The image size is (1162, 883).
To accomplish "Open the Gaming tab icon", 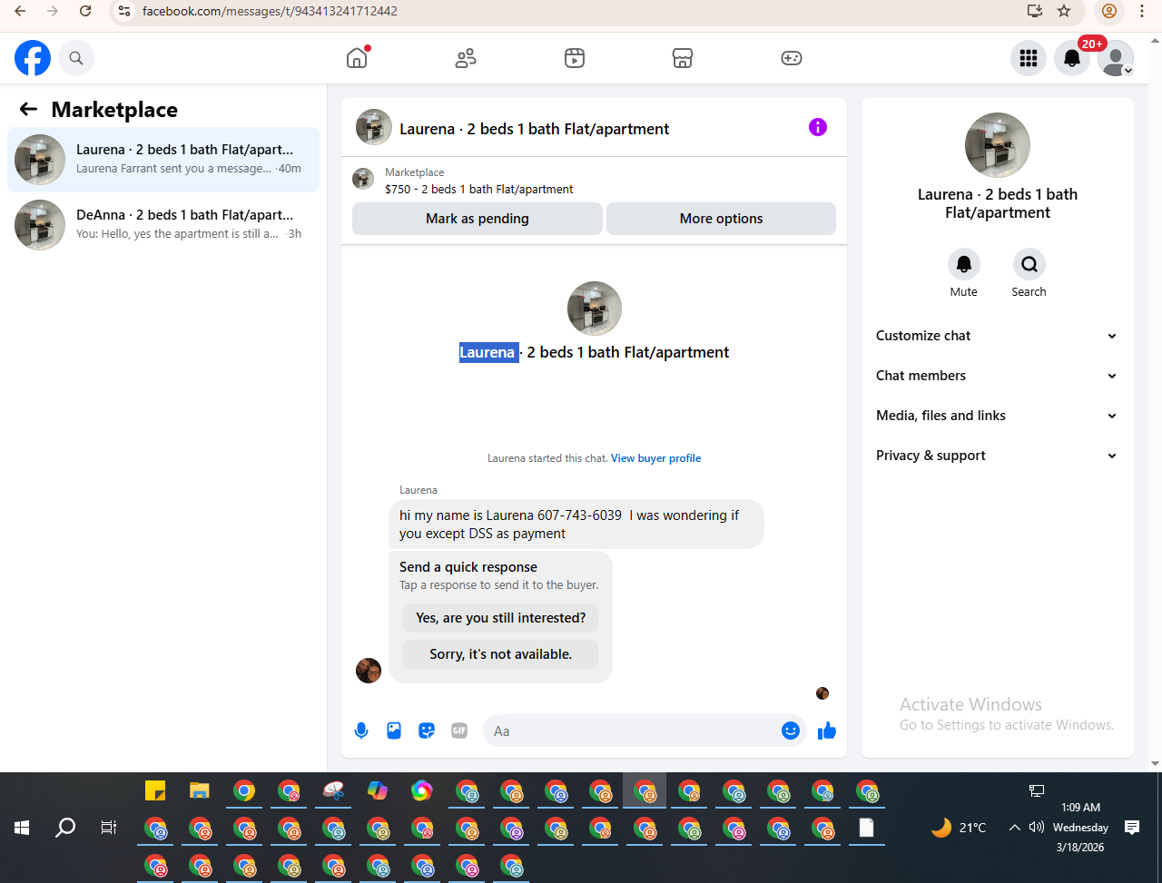I will click(792, 58).
